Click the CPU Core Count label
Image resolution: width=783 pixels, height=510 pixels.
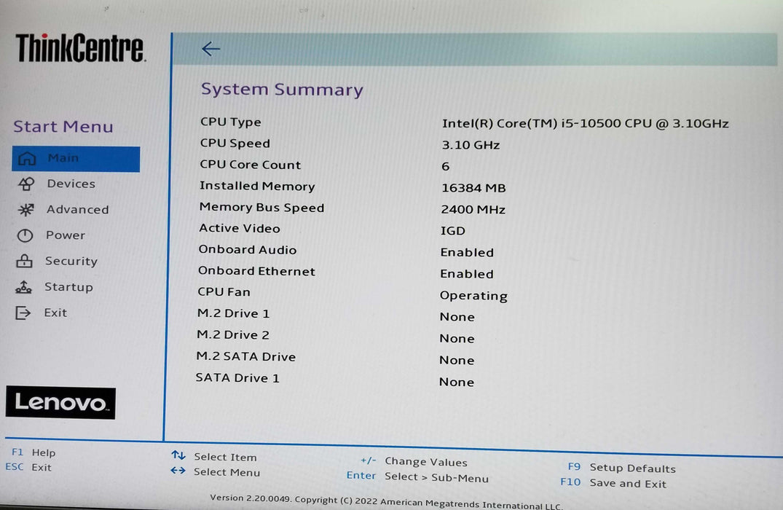click(x=250, y=165)
